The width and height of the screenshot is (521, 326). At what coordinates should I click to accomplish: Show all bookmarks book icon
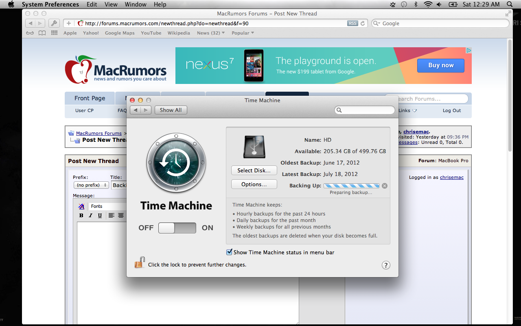pyautogui.click(x=42, y=33)
